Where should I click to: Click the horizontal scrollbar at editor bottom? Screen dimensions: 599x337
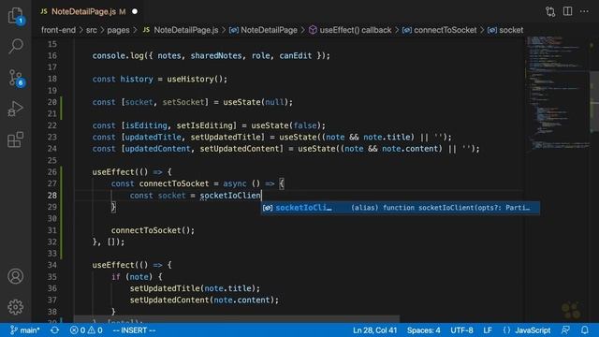[x=237, y=318]
